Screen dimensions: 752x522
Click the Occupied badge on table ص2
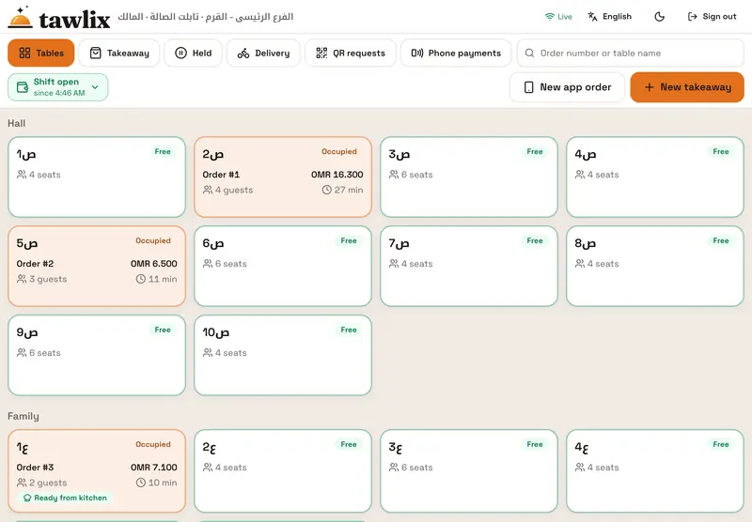click(339, 151)
